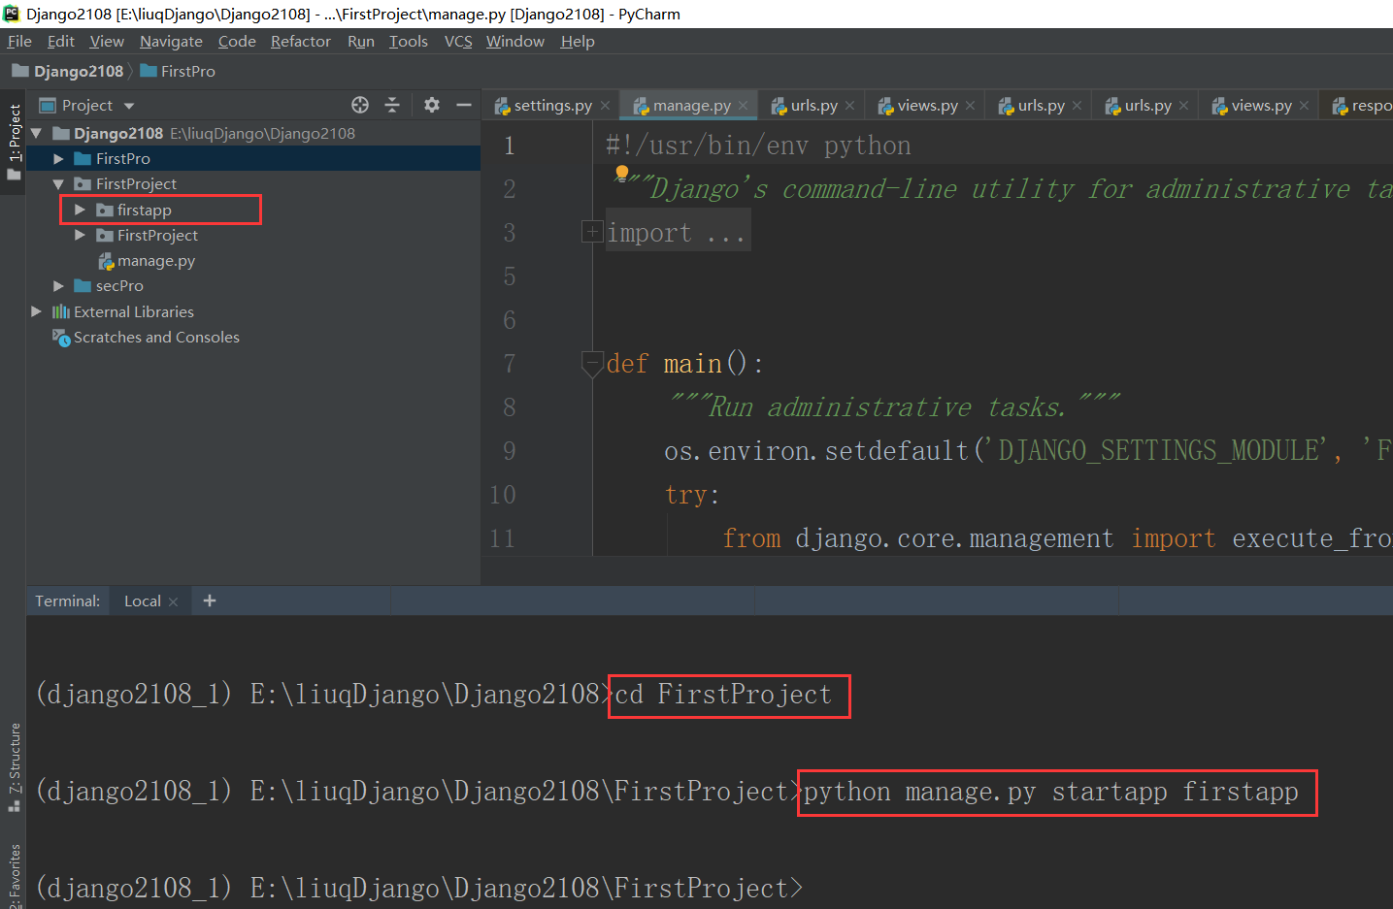
Task: Collapse the Django2108 root node
Action: [x=36, y=133]
